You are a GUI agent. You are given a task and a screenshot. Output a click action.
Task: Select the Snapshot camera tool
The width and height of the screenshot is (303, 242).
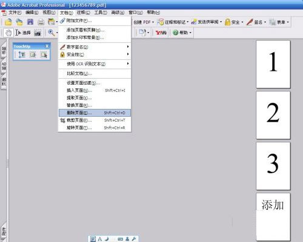pos(38,33)
